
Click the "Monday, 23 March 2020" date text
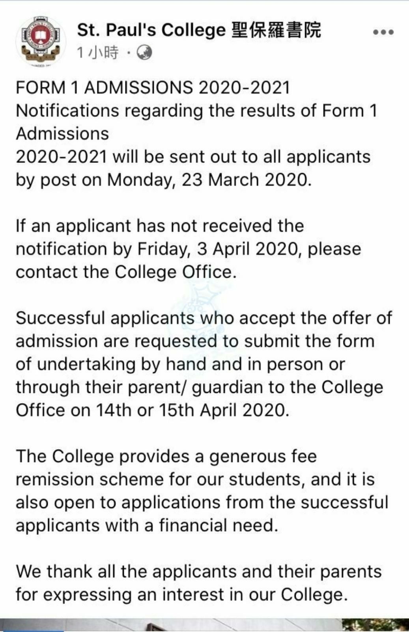tap(209, 180)
